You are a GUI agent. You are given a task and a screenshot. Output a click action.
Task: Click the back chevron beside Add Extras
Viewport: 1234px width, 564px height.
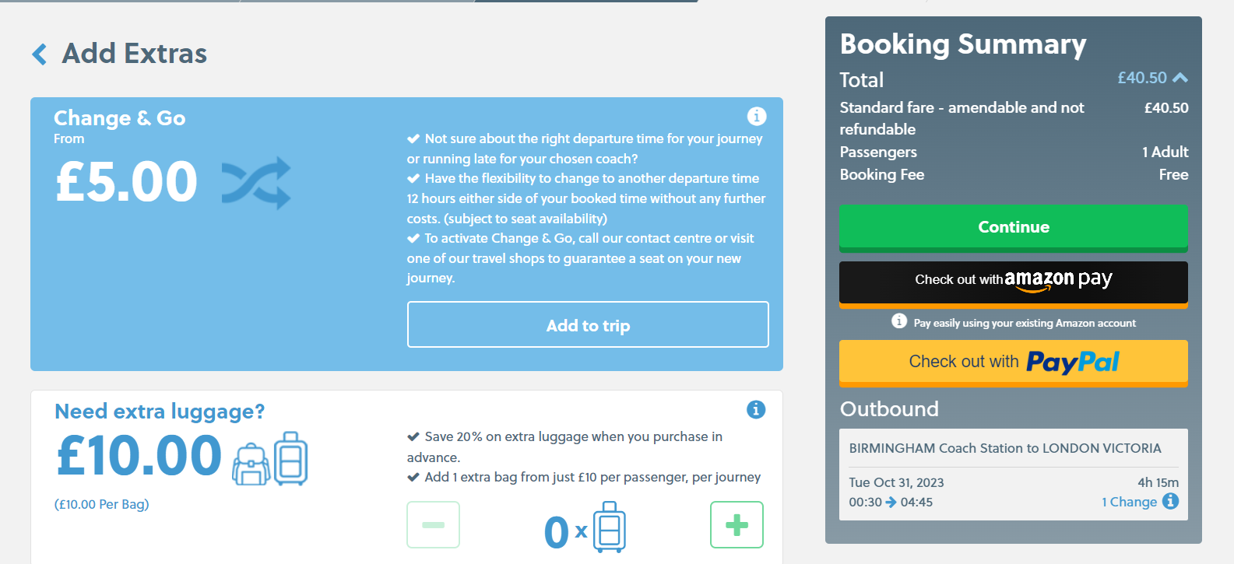click(x=40, y=54)
